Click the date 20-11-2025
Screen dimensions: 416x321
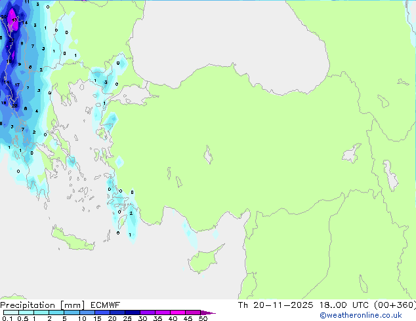283,305
